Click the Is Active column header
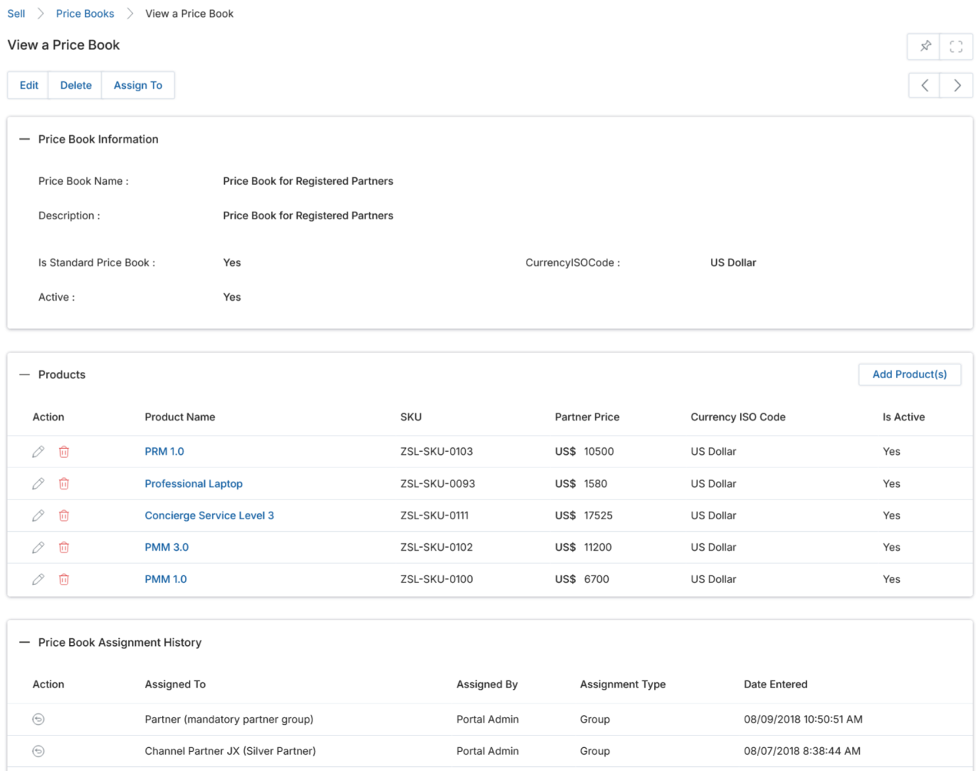This screenshot has width=978, height=771. click(904, 417)
